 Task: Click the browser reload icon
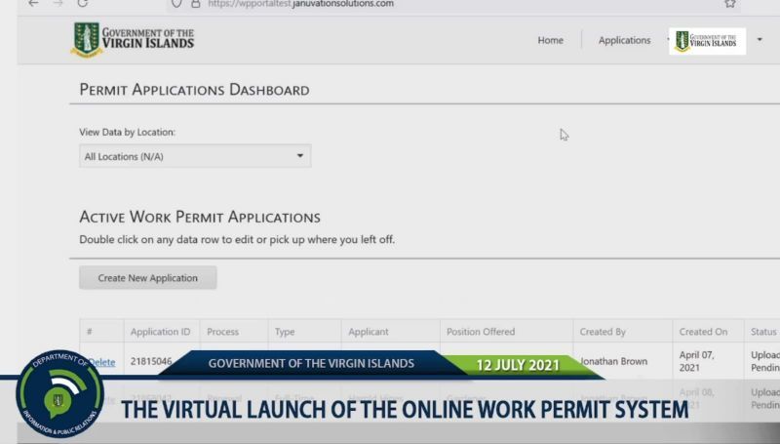(x=83, y=3)
